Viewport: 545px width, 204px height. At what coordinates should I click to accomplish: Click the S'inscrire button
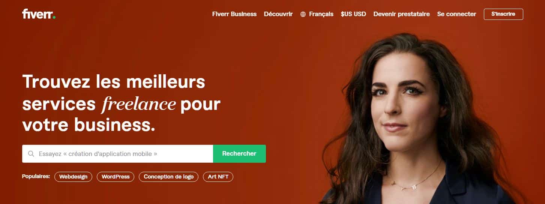(503, 14)
